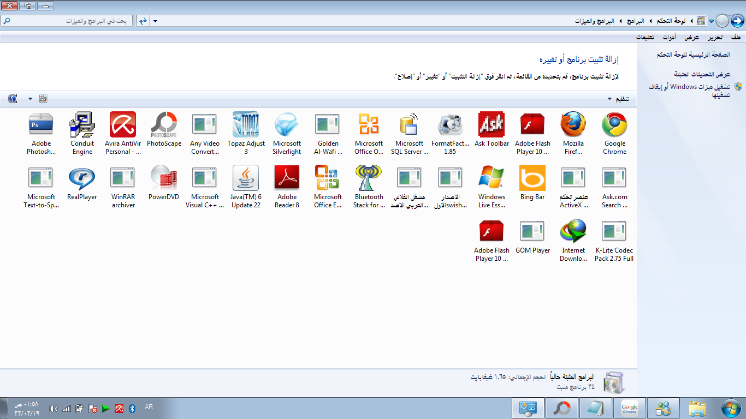Click the search programs and features field
Viewport: 746px width, 419px height.
pos(68,21)
